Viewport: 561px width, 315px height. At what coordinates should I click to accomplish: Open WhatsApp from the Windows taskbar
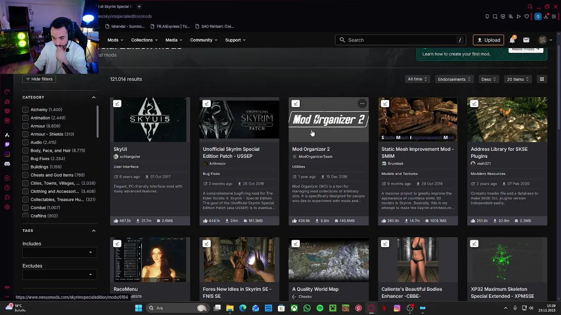307,308
